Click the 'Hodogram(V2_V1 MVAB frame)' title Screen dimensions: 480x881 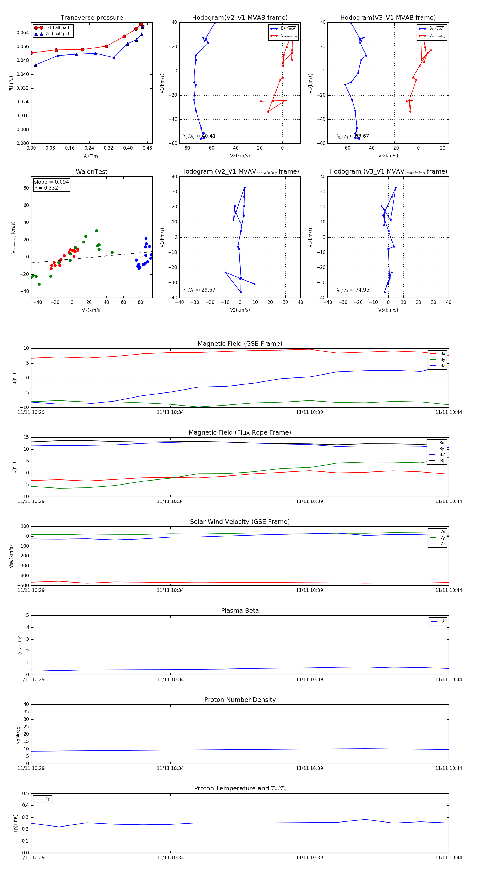pos(240,18)
